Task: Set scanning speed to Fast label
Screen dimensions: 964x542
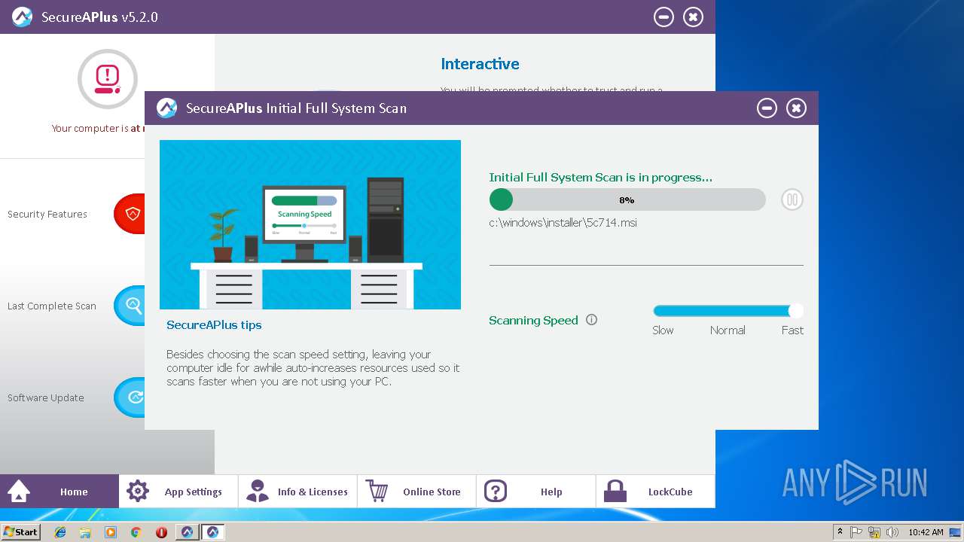Action: pyautogui.click(x=792, y=330)
